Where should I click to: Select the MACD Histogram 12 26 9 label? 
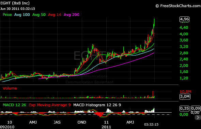pyautogui.click(x=97, y=105)
